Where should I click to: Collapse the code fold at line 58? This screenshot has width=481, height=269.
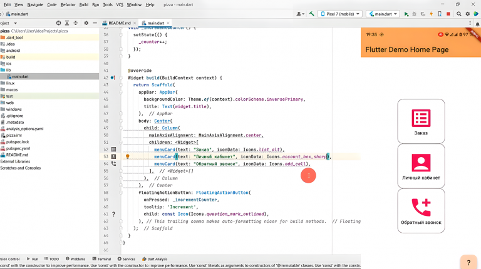pos(120,192)
